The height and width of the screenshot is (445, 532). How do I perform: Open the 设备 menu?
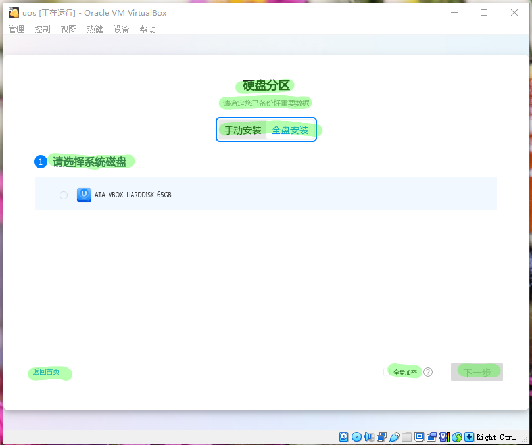[122, 29]
